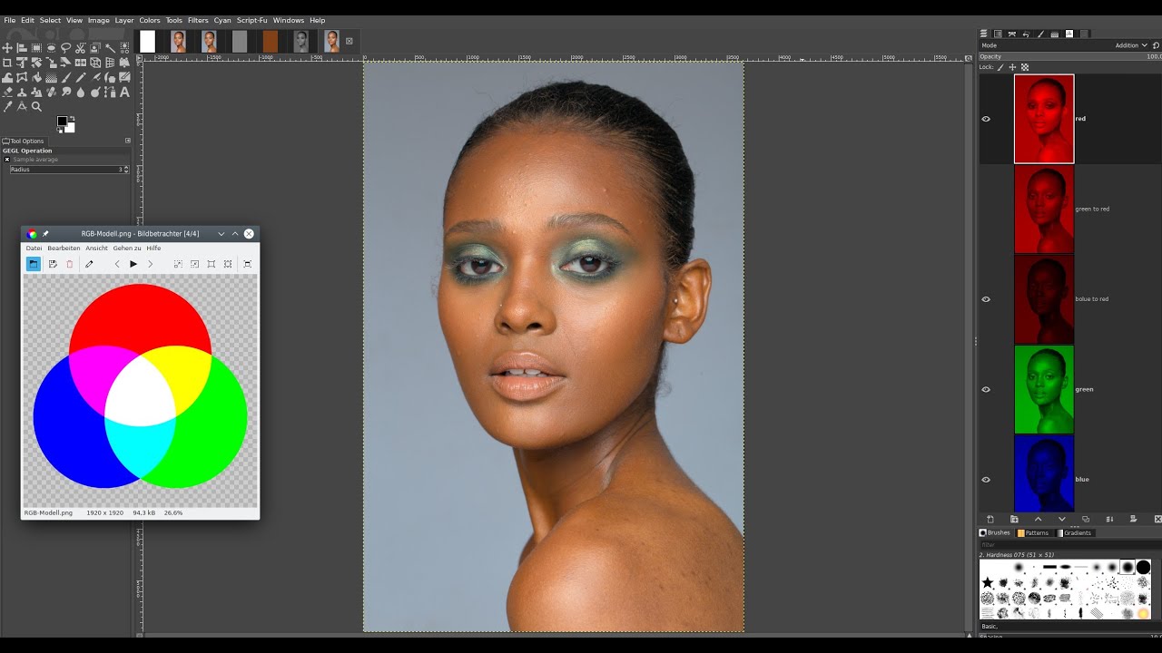Select the Cage Transform tool
The width and height of the screenshot is (1162, 653).
coord(22,77)
